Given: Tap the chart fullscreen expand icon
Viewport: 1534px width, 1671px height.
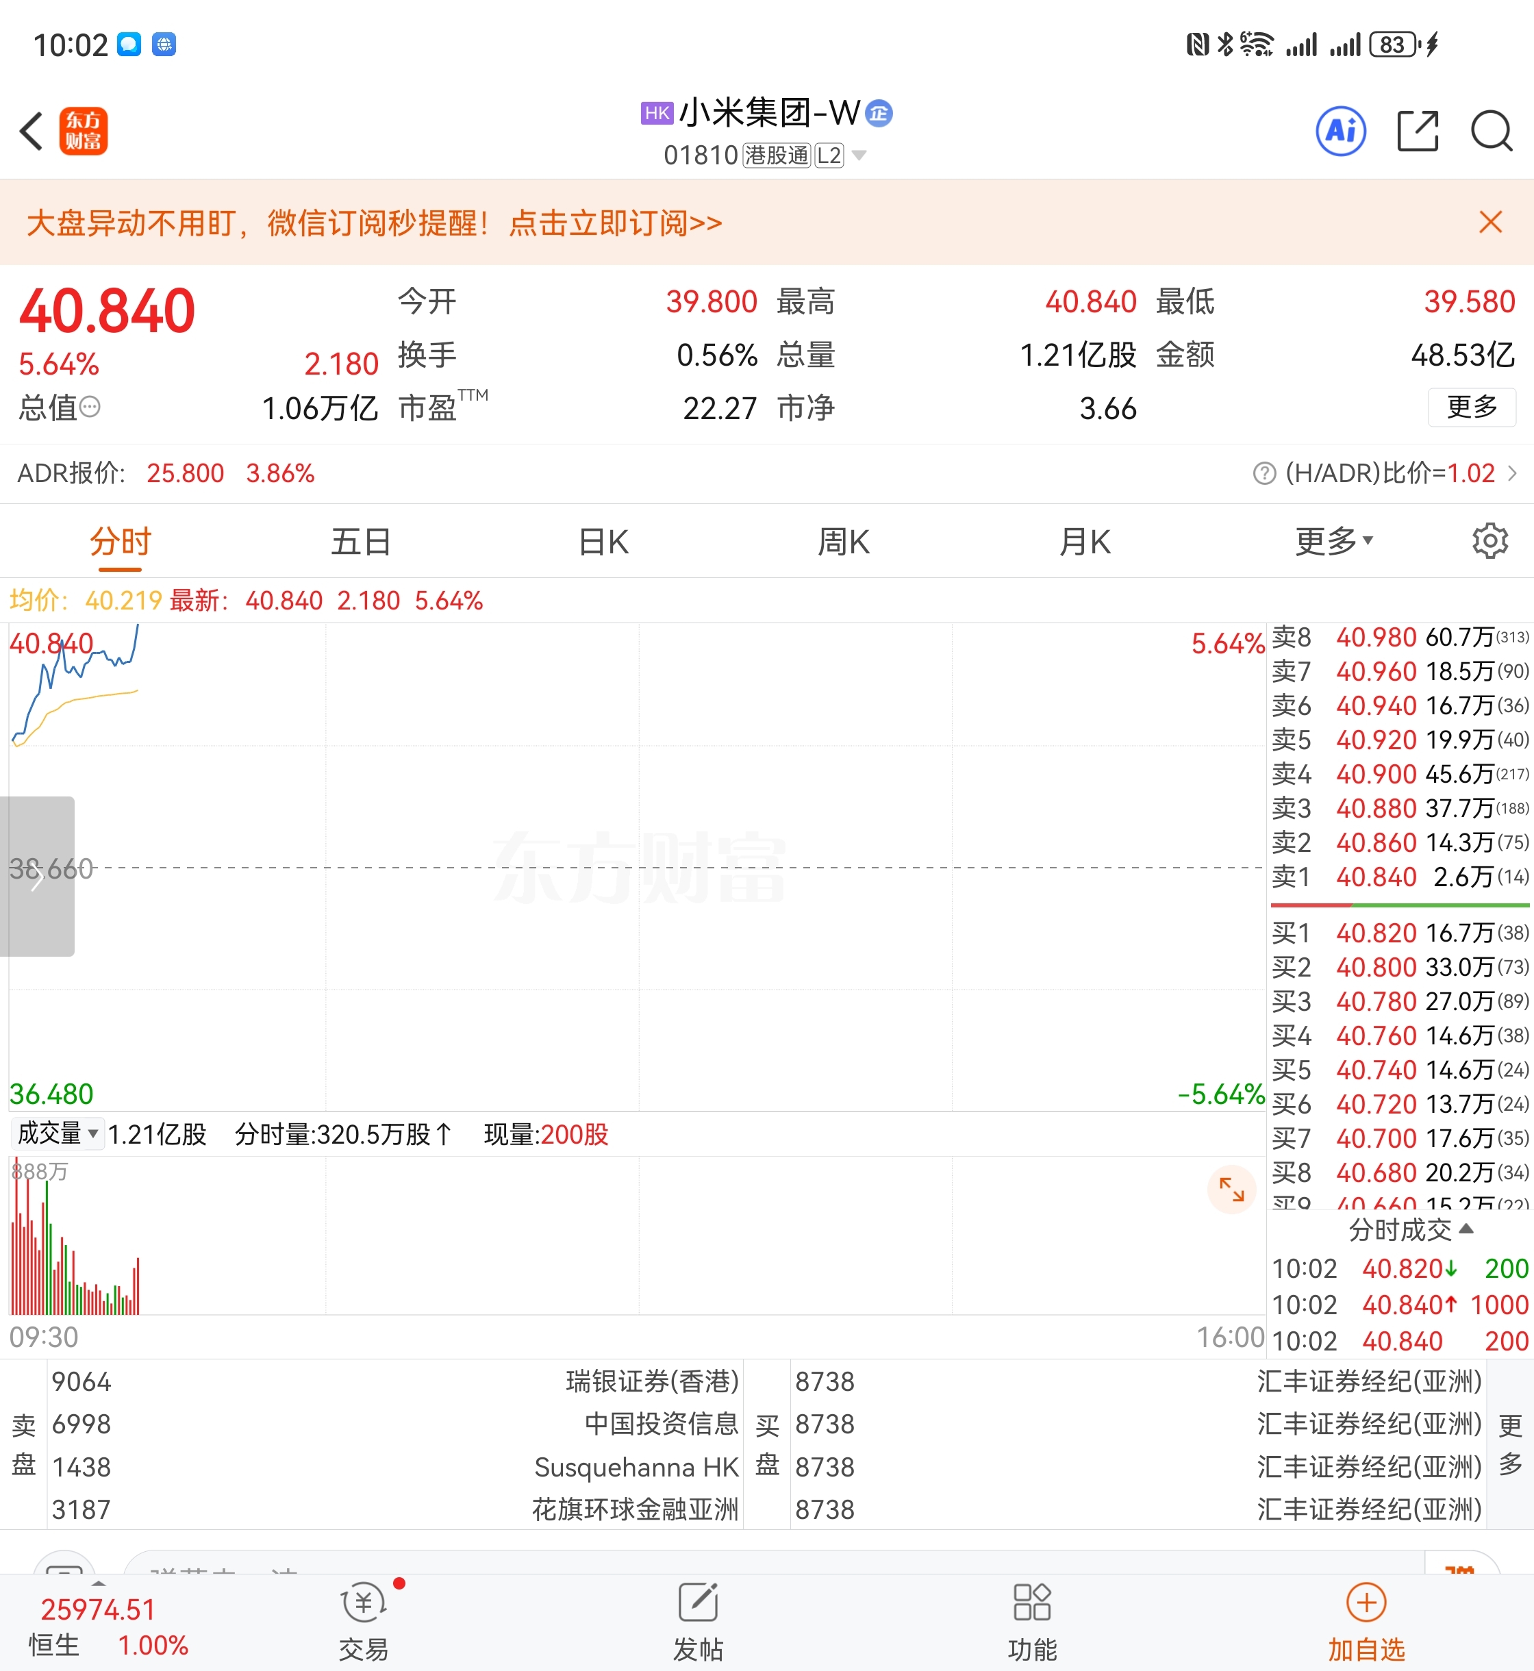Looking at the screenshot, I should click(1231, 1190).
